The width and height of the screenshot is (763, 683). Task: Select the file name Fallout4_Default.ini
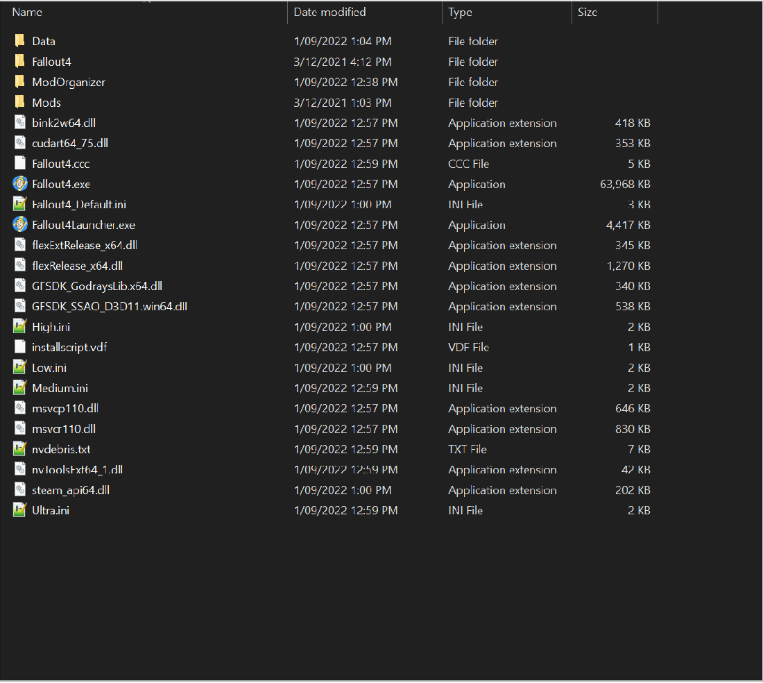coord(79,205)
